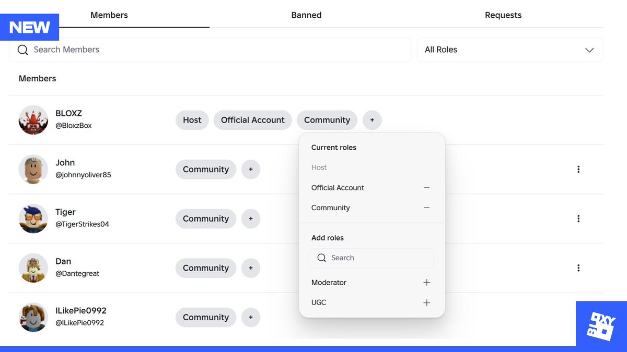Click the @Dantegreat username
The image size is (627, 352).
point(77,274)
